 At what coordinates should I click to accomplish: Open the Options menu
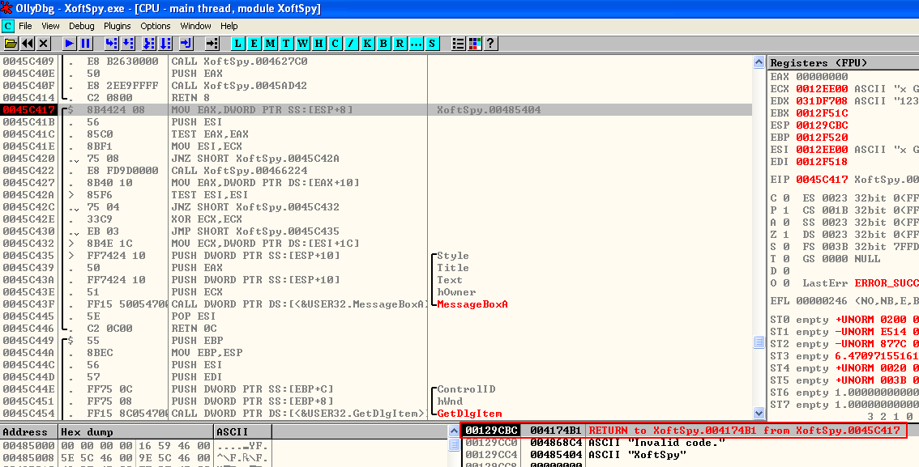[156, 26]
